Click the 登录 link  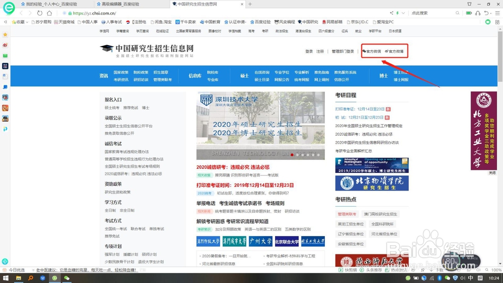(x=309, y=51)
